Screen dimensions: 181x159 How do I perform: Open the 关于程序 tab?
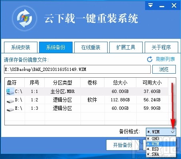pos(161,47)
